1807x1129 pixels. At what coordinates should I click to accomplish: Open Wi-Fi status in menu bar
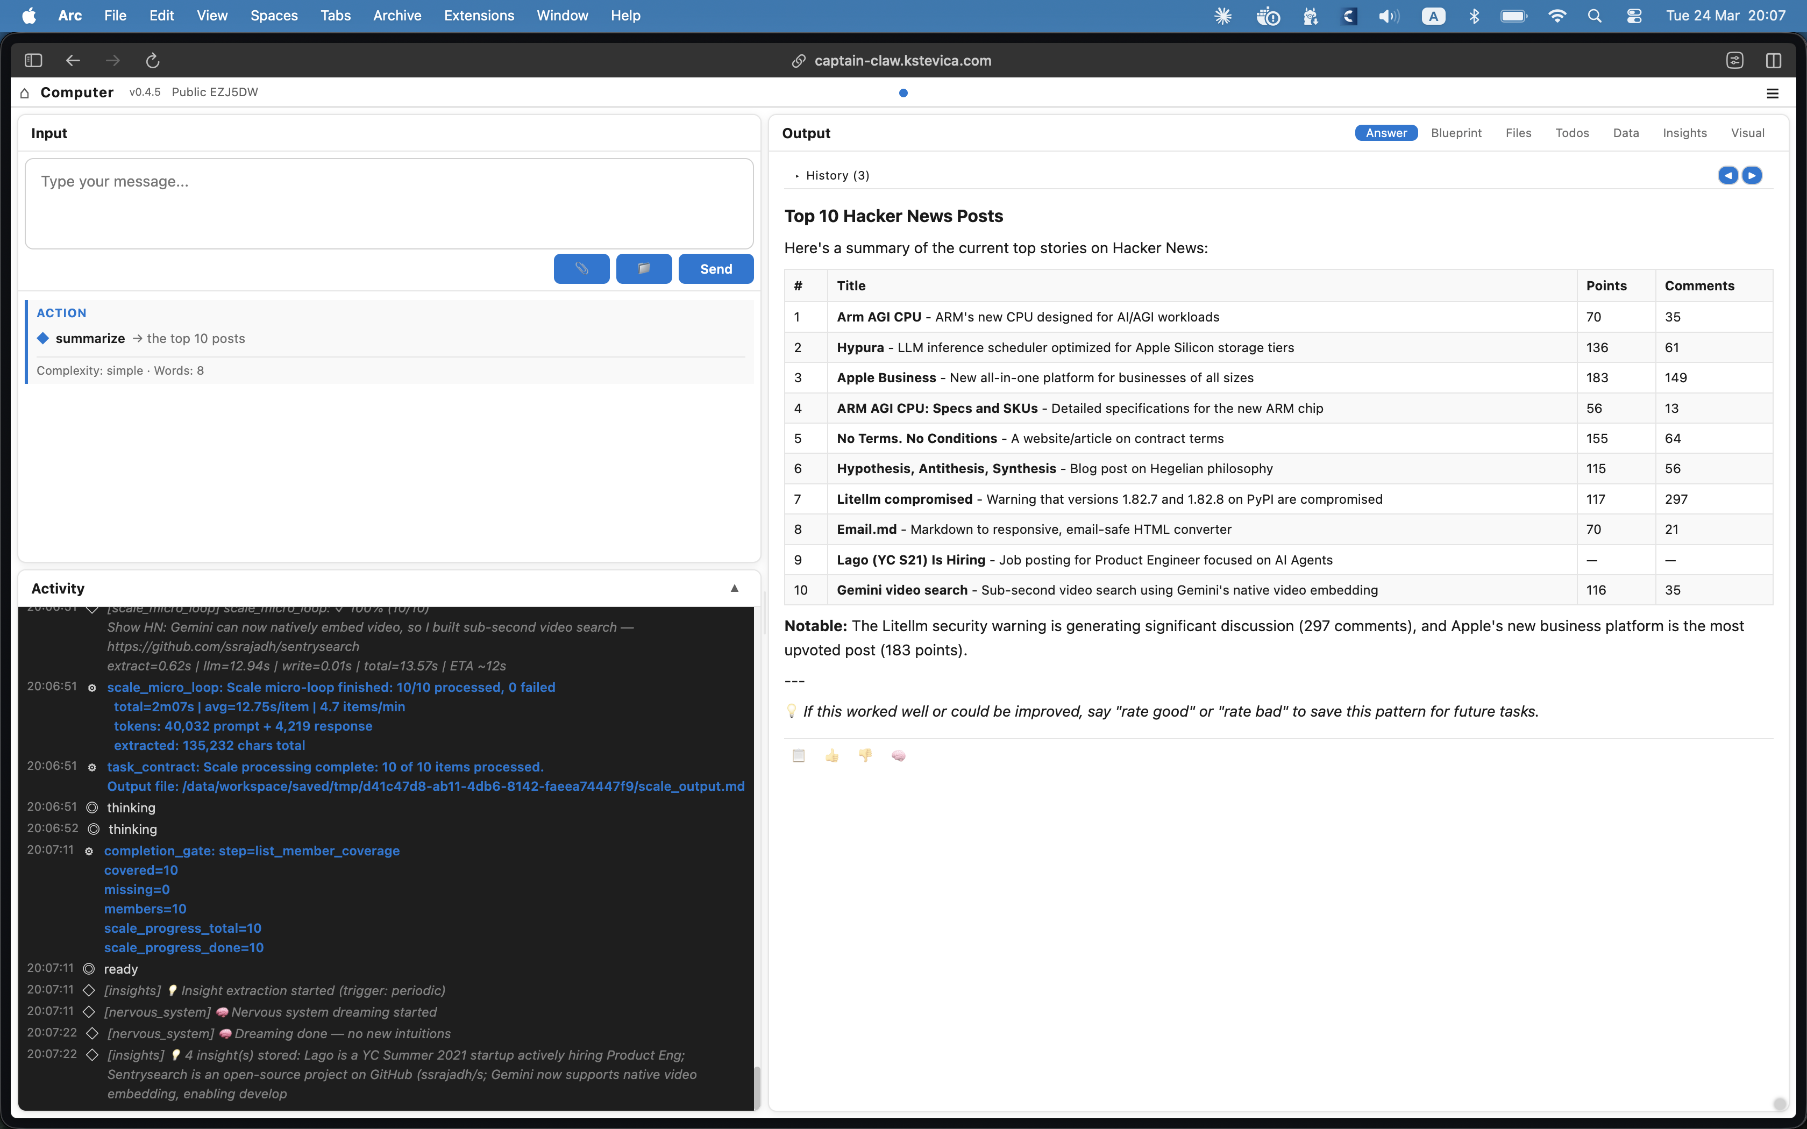[1557, 16]
